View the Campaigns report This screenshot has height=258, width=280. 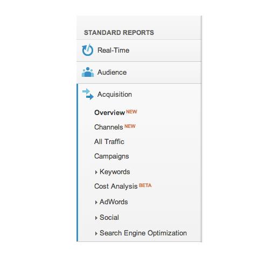coord(111,156)
